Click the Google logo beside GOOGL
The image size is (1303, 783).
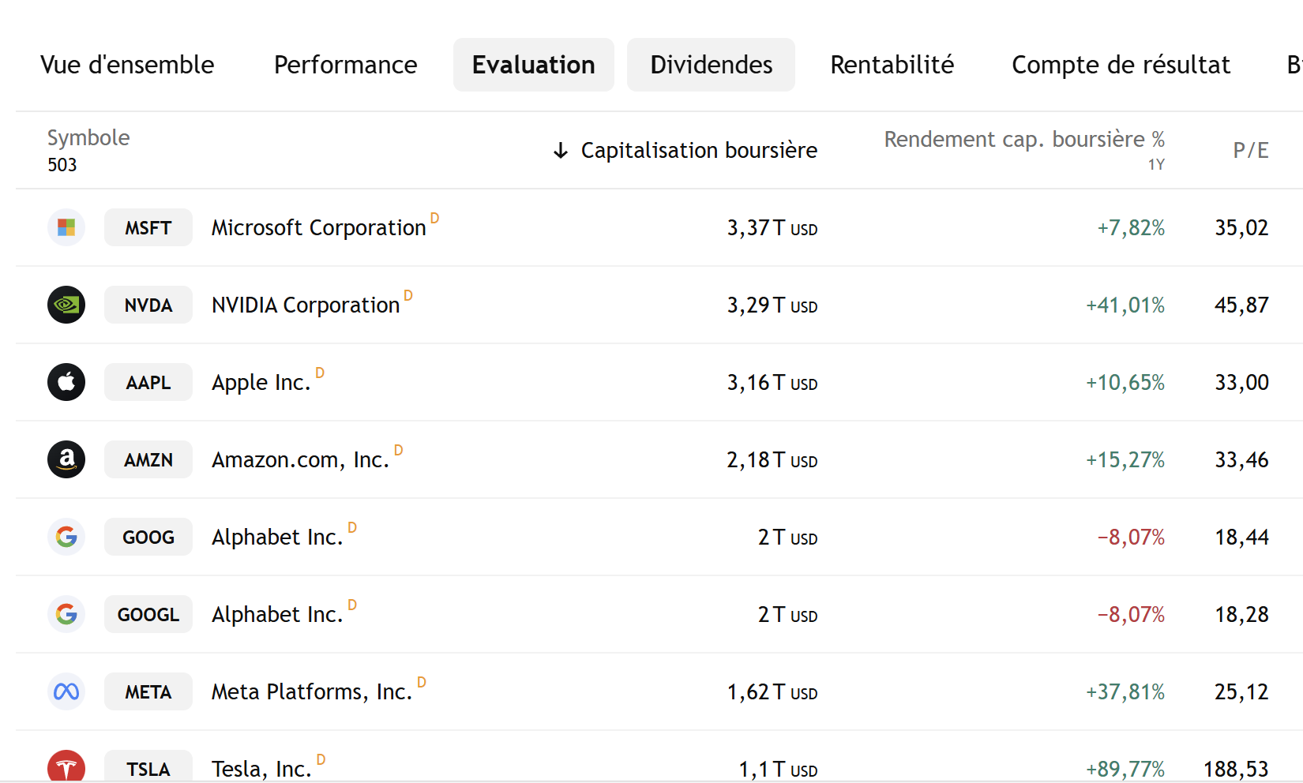66,614
